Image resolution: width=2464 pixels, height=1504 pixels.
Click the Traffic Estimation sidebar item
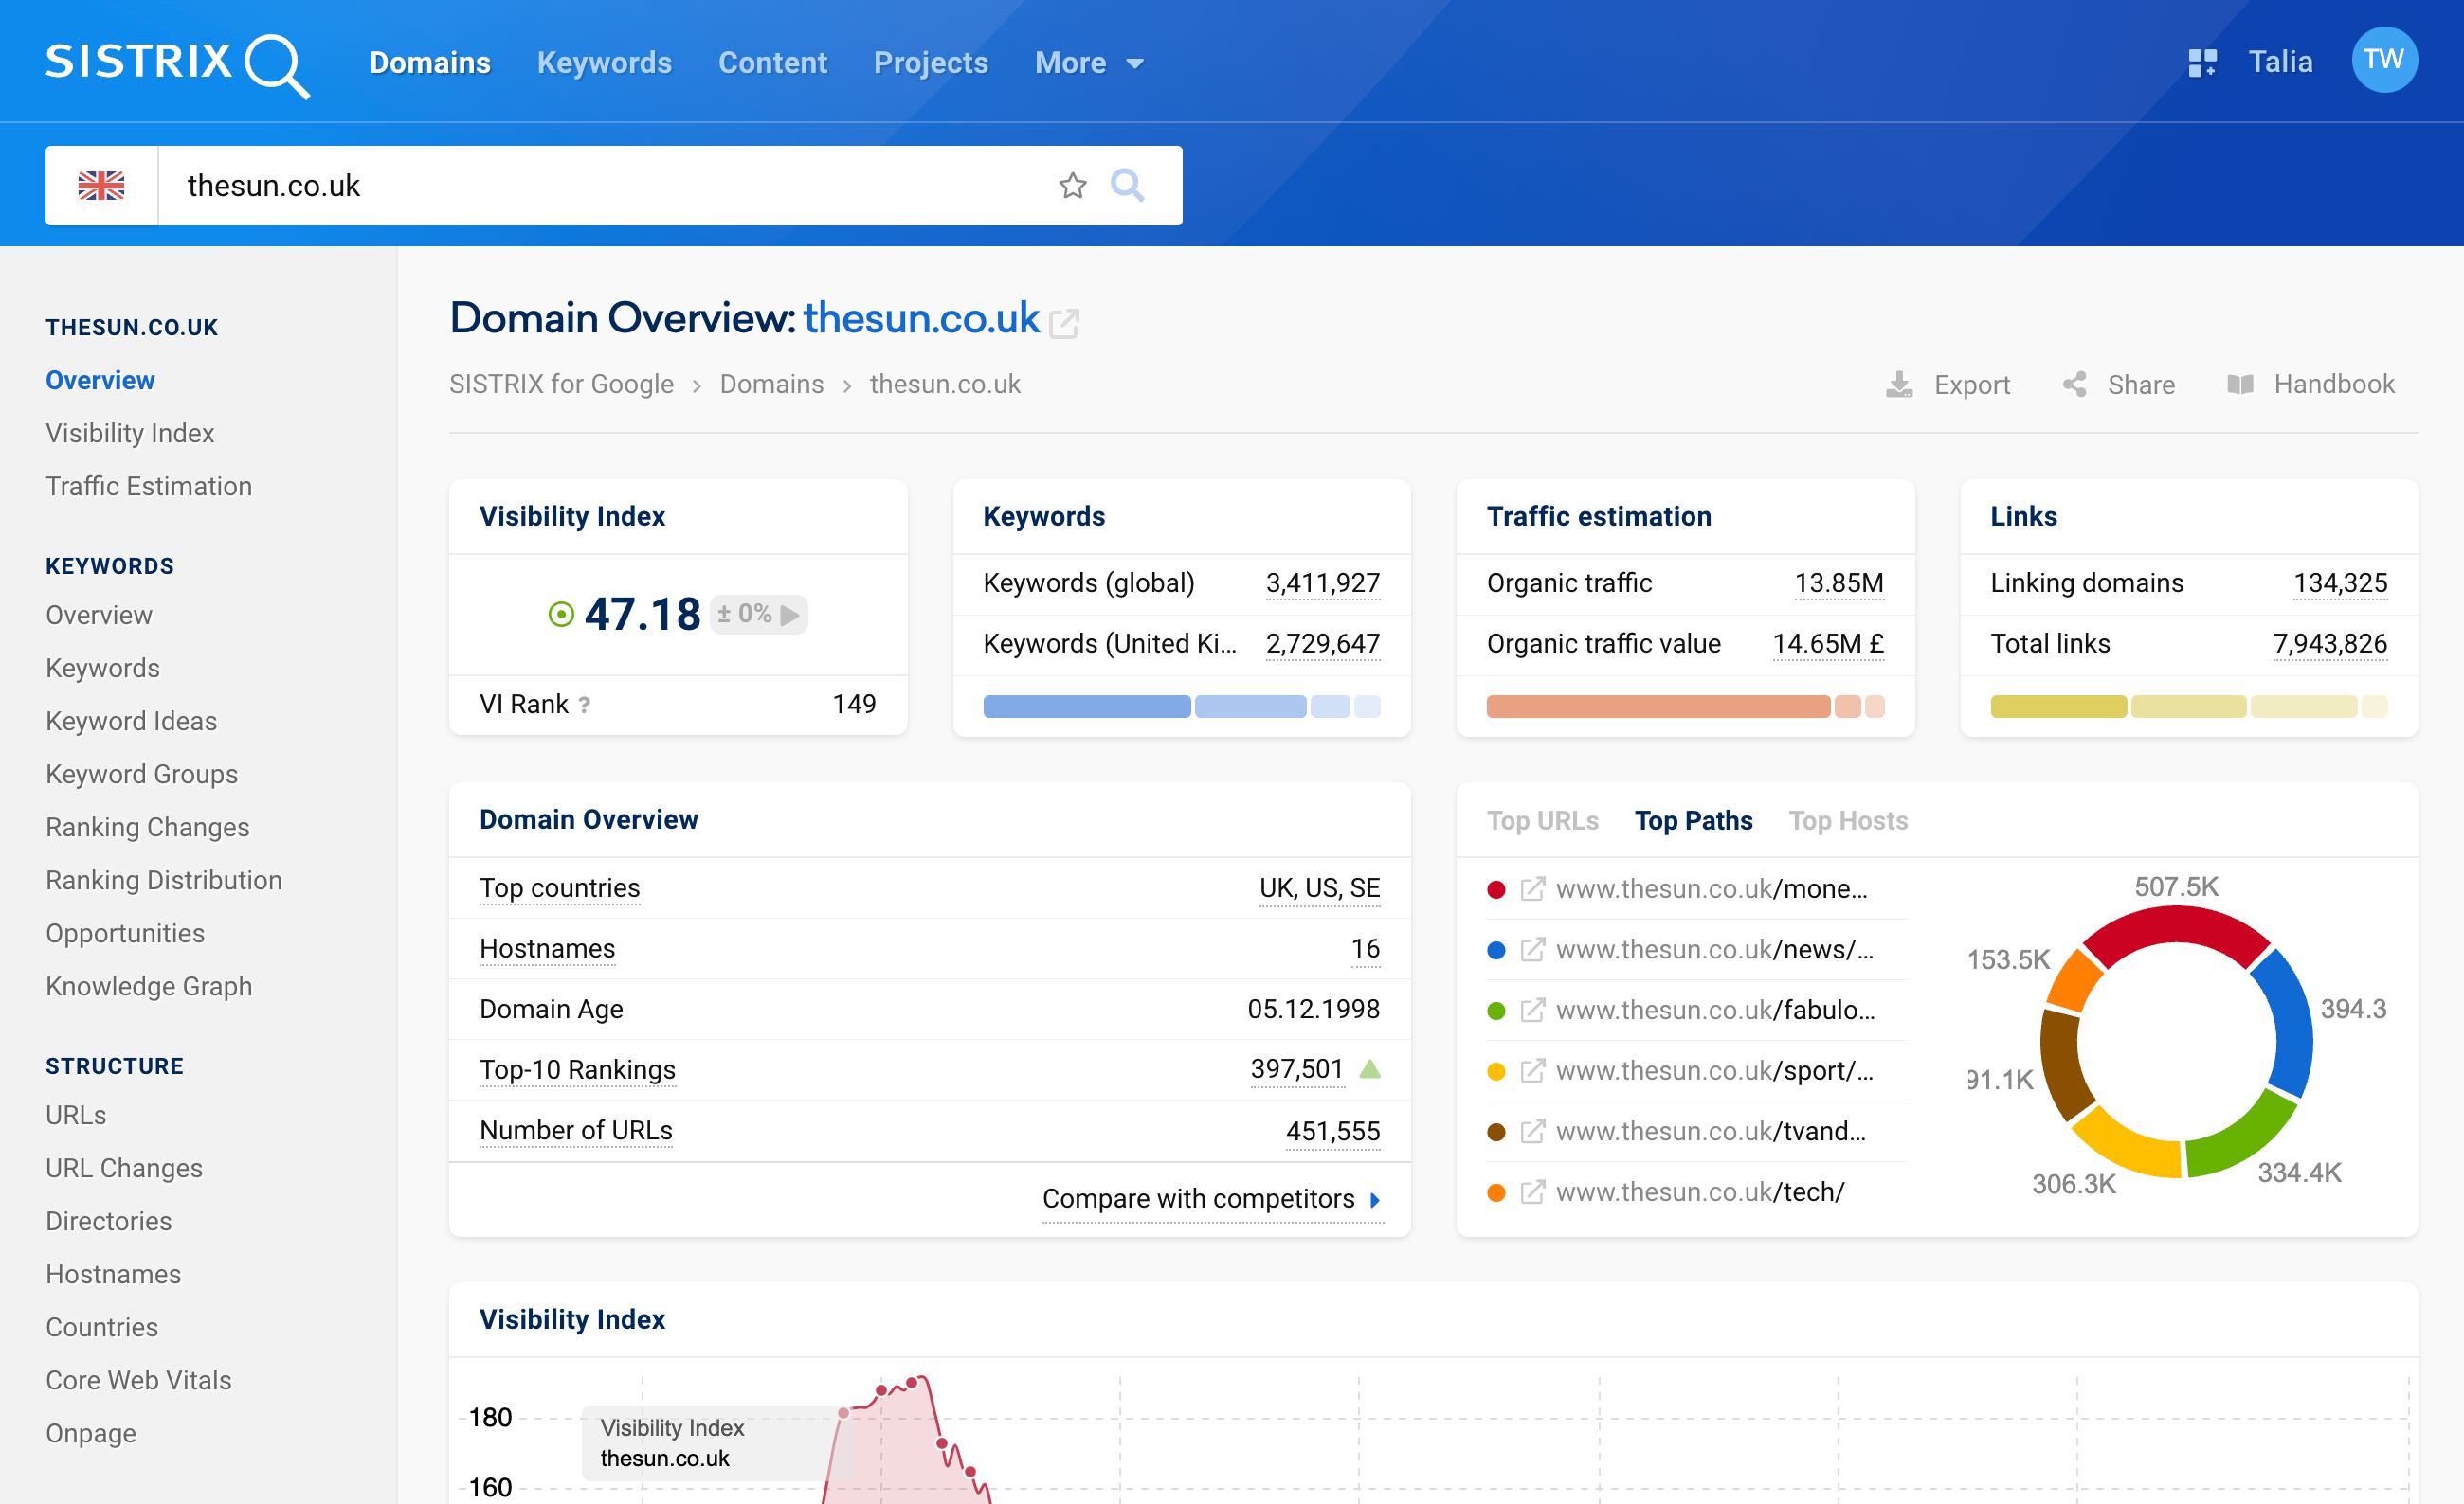[150, 484]
